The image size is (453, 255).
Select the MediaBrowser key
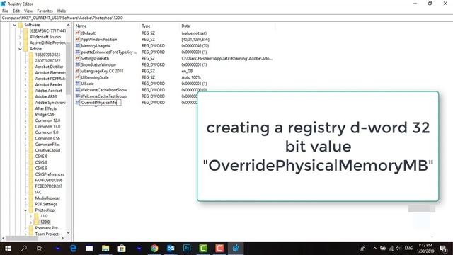(47, 198)
